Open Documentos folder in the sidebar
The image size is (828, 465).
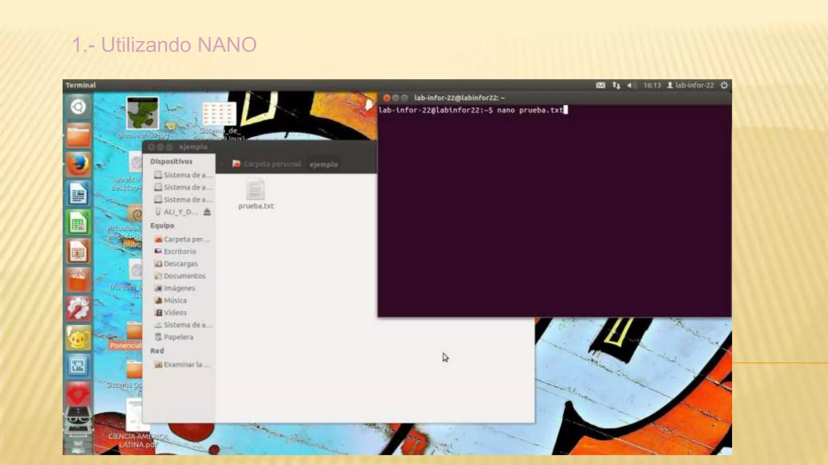180,276
